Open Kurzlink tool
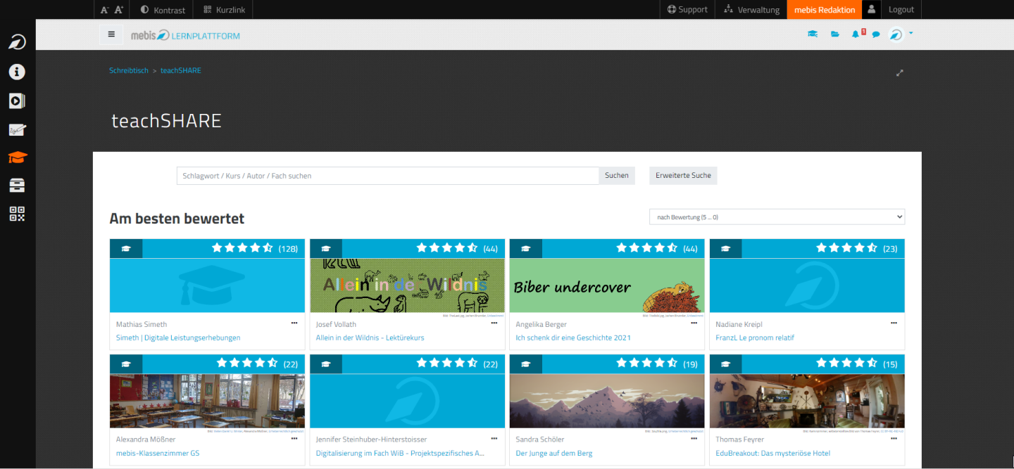This screenshot has width=1014, height=469. (x=223, y=10)
